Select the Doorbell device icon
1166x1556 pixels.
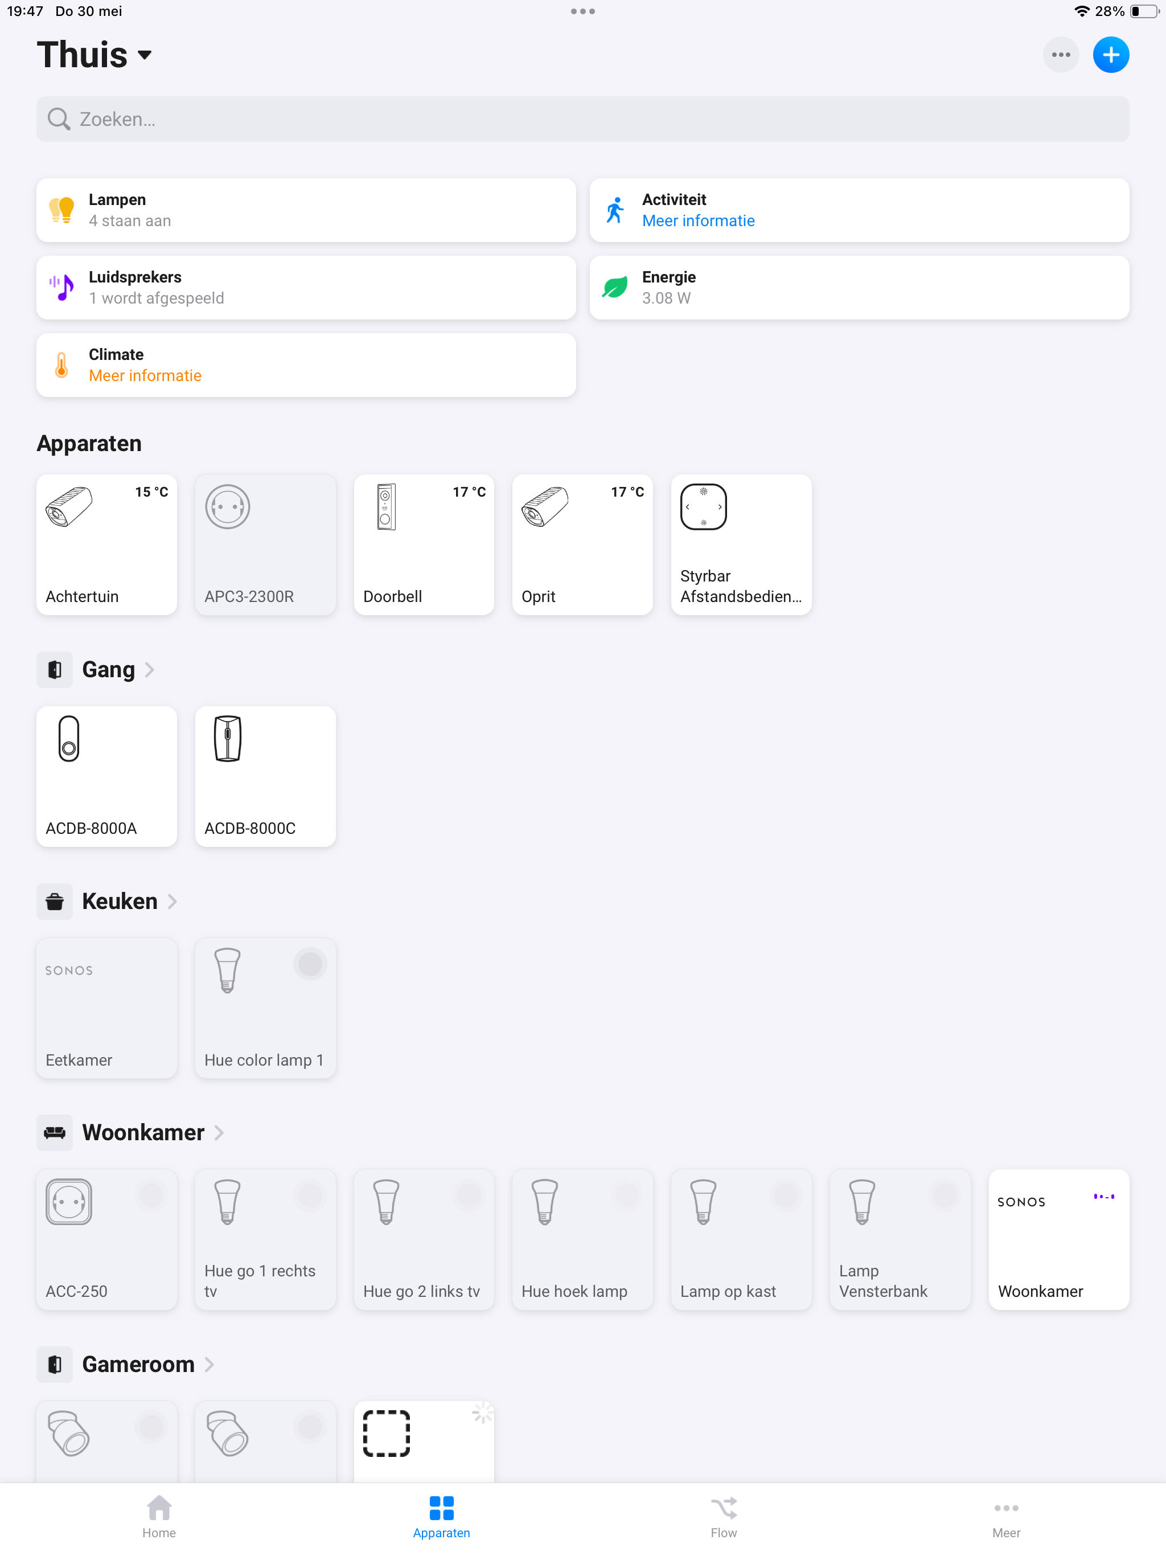[x=387, y=506]
